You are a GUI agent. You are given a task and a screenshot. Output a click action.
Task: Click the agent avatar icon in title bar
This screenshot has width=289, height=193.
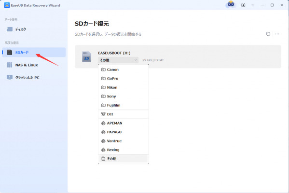coord(231,4)
